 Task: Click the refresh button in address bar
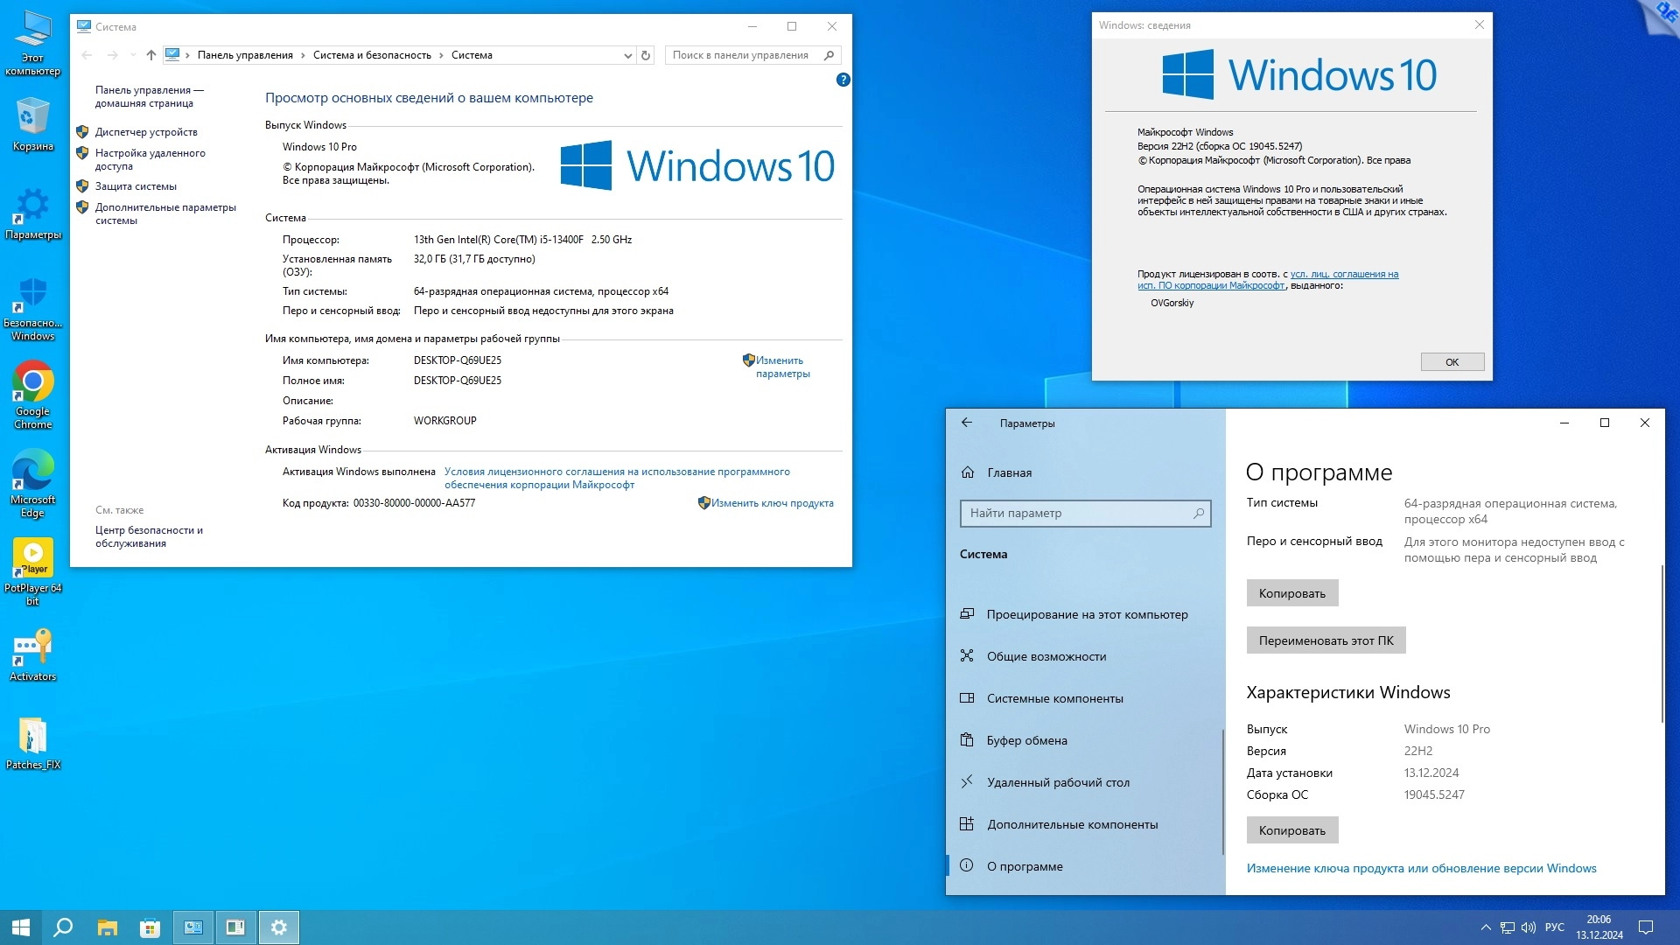[x=646, y=55]
